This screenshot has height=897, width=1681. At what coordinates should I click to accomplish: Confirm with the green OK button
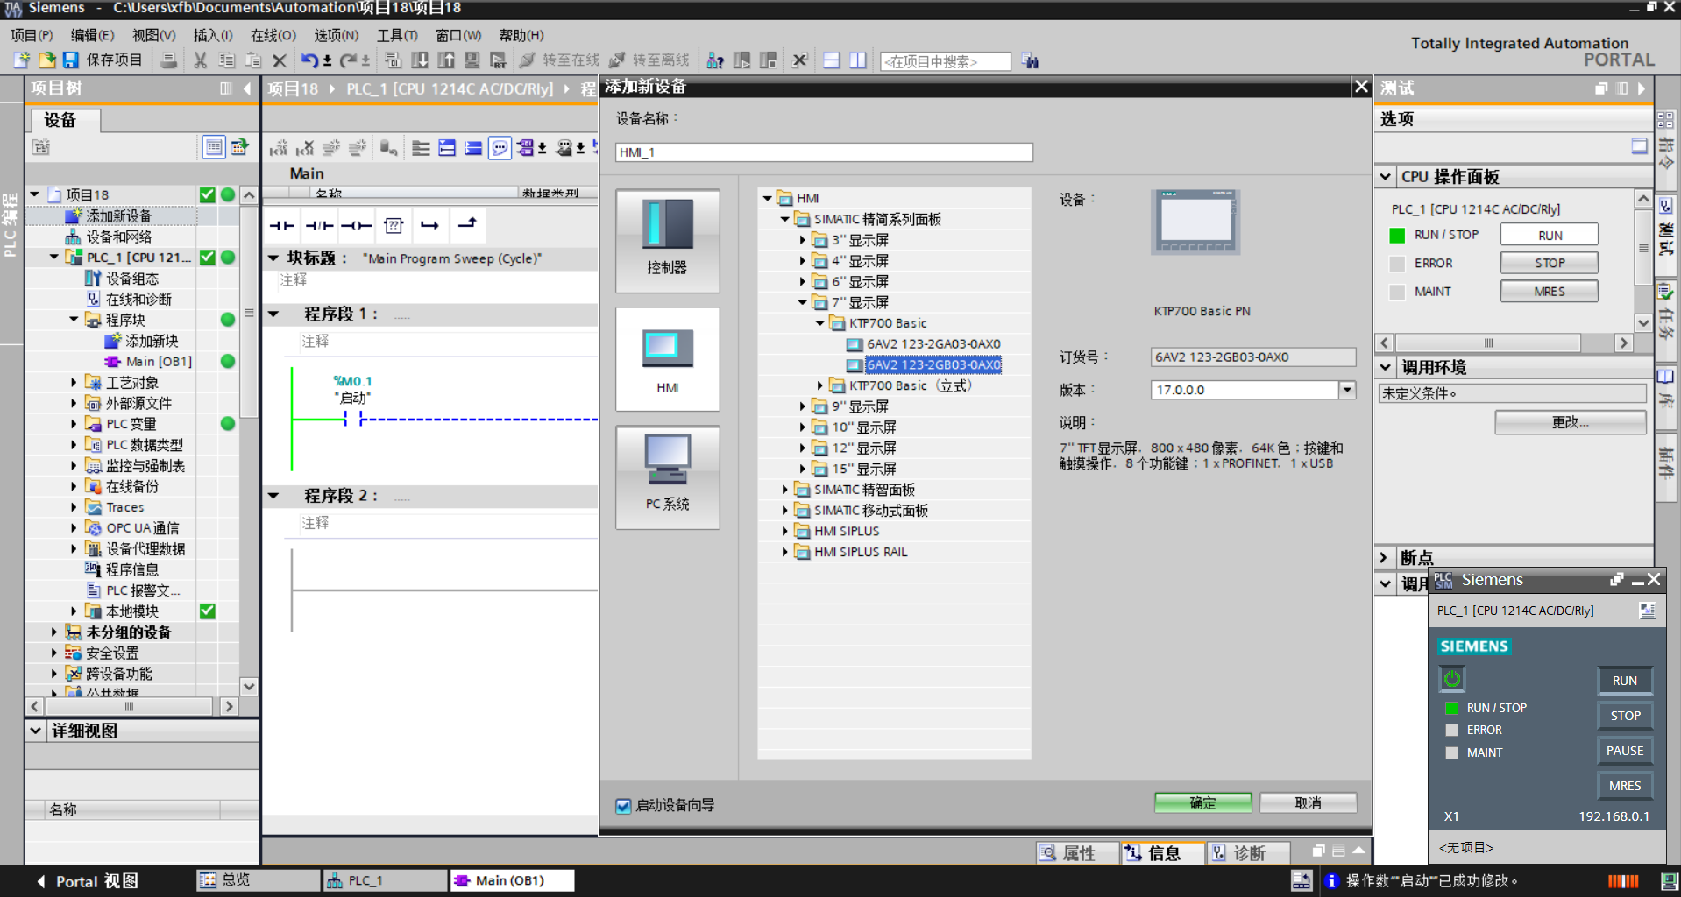pyautogui.click(x=1202, y=803)
